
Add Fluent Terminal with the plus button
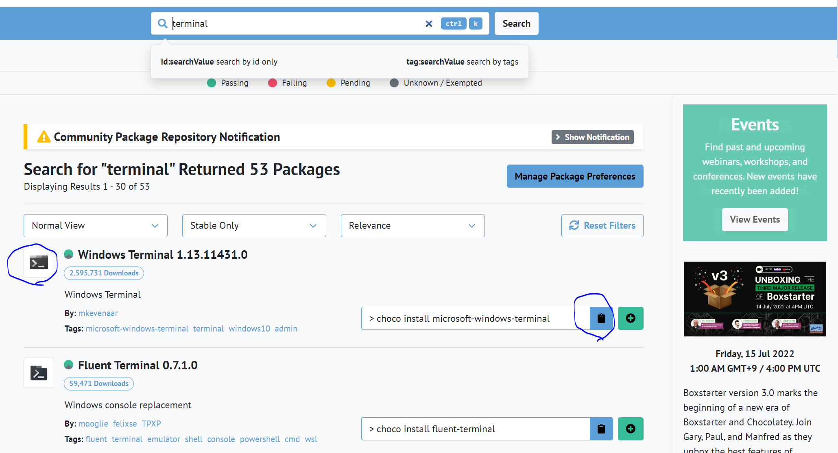[x=630, y=429]
